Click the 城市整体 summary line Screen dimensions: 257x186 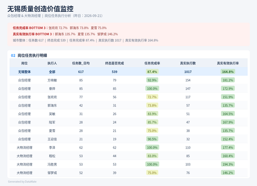(85, 40)
